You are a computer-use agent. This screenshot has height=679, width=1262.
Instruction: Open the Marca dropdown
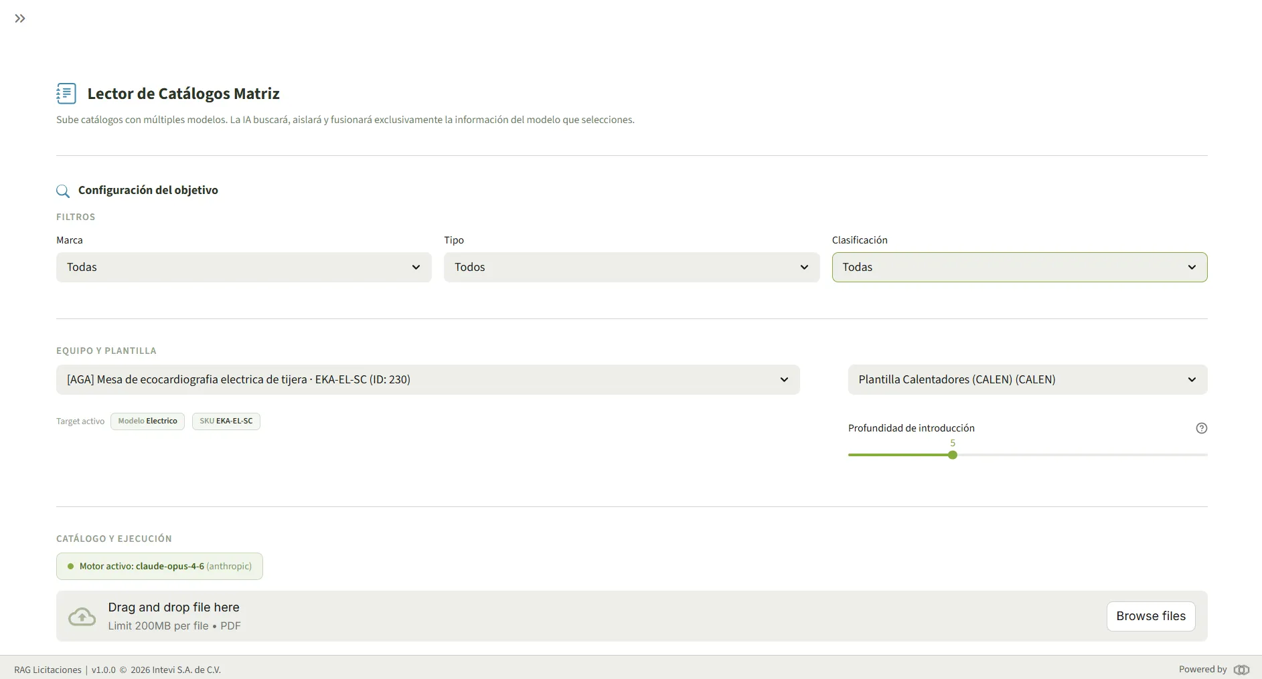pyautogui.click(x=244, y=267)
